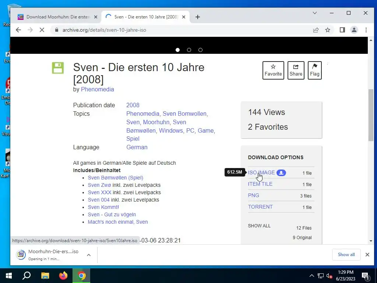Open taskbar search magnifier
The image size is (377, 283).
click(x=27, y=276)
